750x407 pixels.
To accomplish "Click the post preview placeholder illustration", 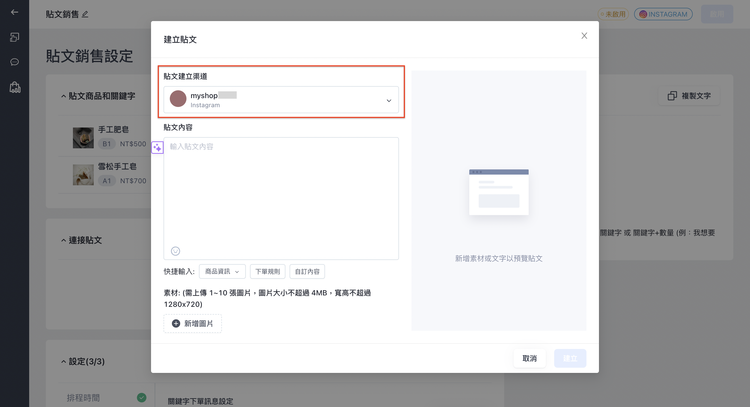I will pos(499,192).
